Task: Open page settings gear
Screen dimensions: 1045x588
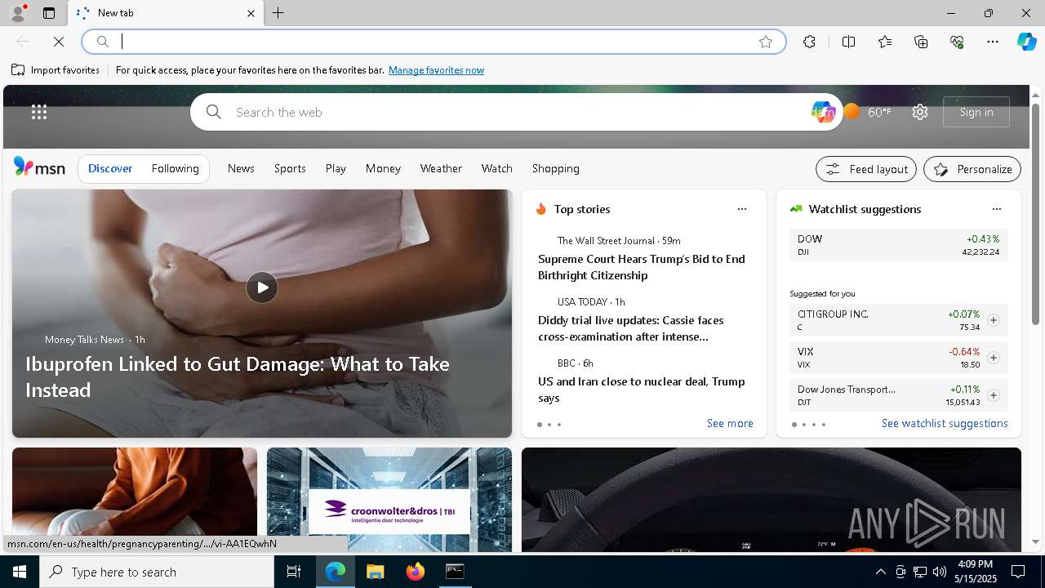Action: (x=920, y=112)
